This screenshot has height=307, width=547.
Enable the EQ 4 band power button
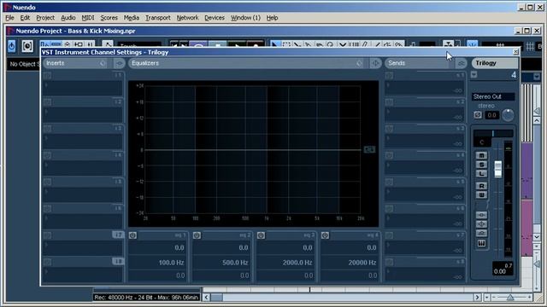coord(325,235)
